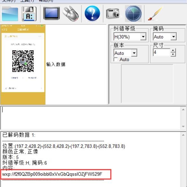The image size is (187, 187).
Task: Click the QR code phone screenshot thumbnail
Action: click(x=23, y=65)
